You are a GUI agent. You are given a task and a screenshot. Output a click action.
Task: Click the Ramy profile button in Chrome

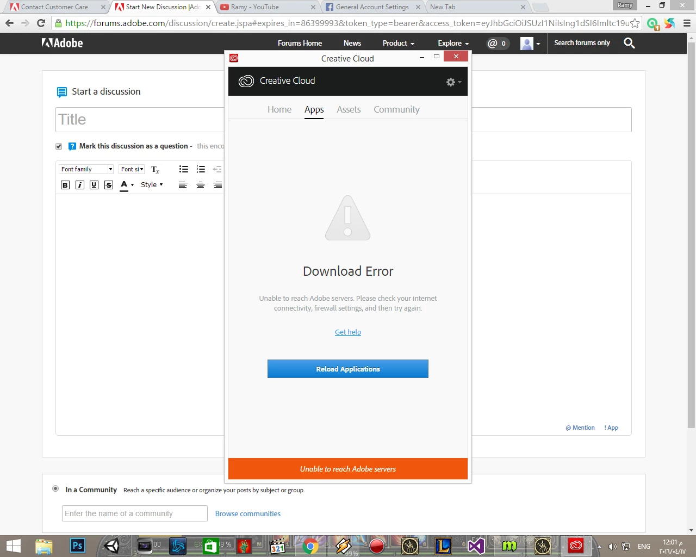pyautogui.click(x=625, y=5)
